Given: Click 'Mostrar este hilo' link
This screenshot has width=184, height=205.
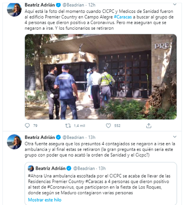Looking at the screenshot, I should 45,200.
